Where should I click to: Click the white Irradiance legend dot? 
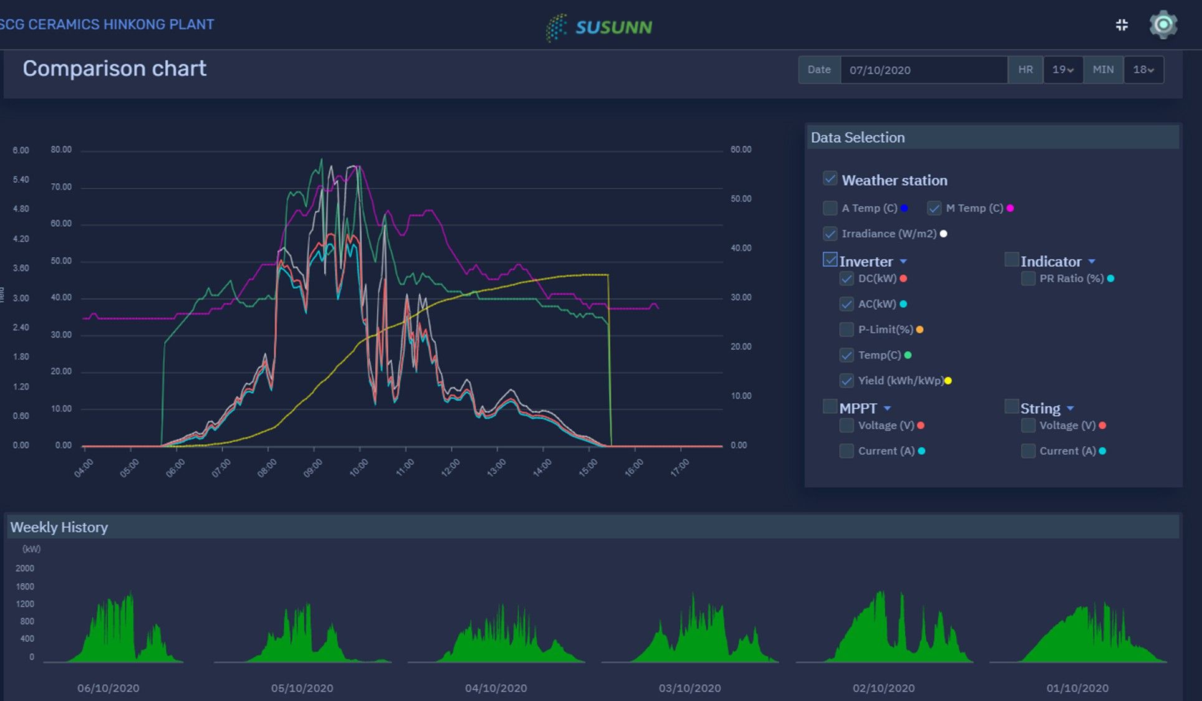tap(943, 234)
